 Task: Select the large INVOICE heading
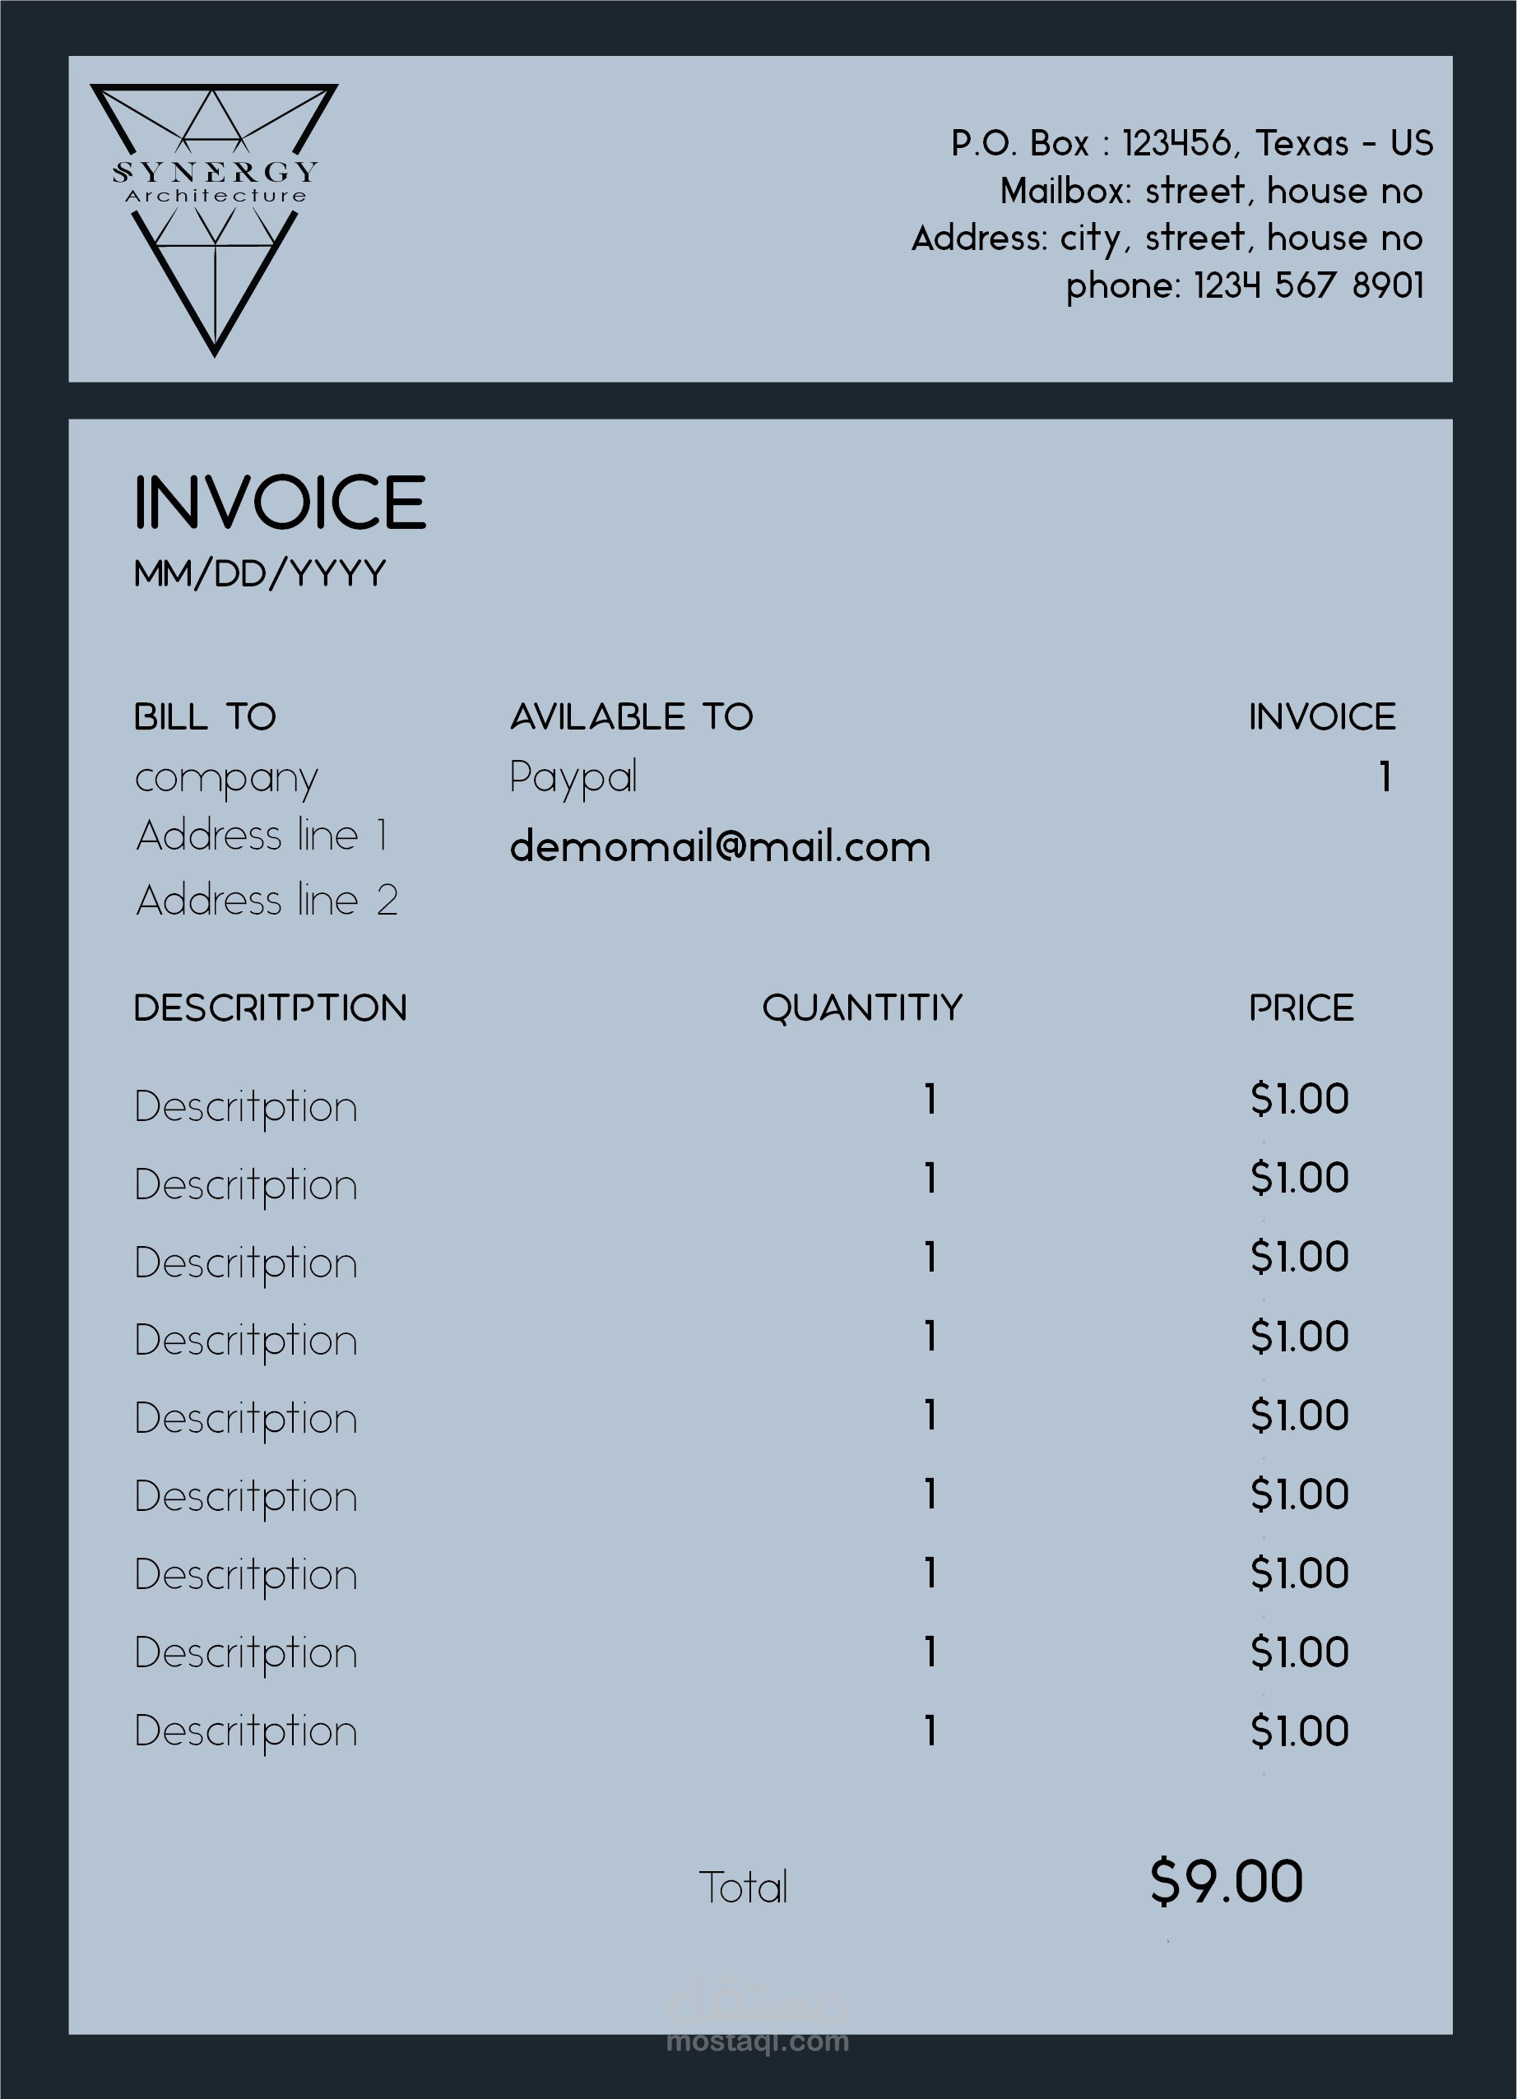(281, 503)
